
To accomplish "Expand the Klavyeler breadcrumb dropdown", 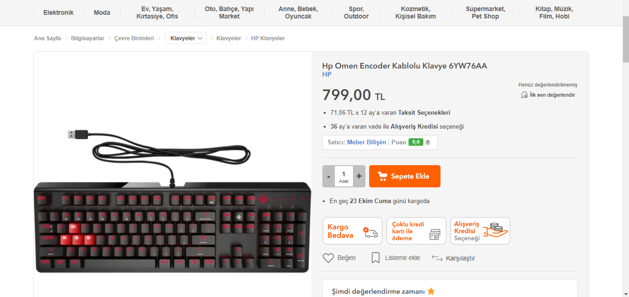I will click(x=185, y=38).
